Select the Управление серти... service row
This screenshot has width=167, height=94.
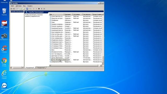[76, 42]
